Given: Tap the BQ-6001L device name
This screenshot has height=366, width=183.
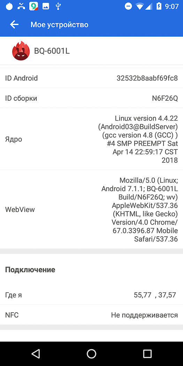Looking at the screenshot, I should [52, 51].
